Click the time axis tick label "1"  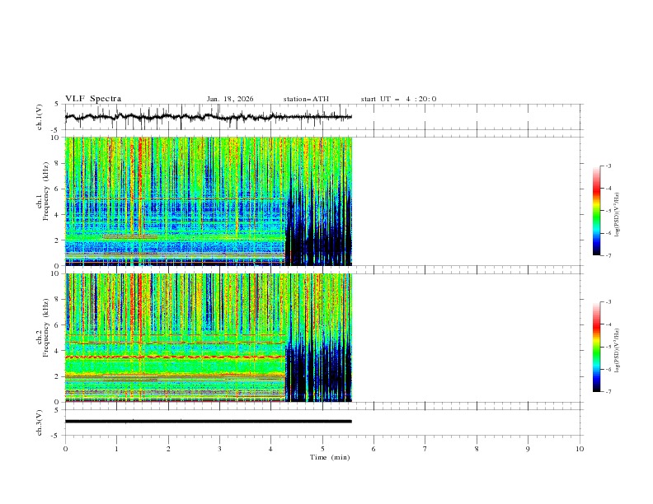(116, 449)
